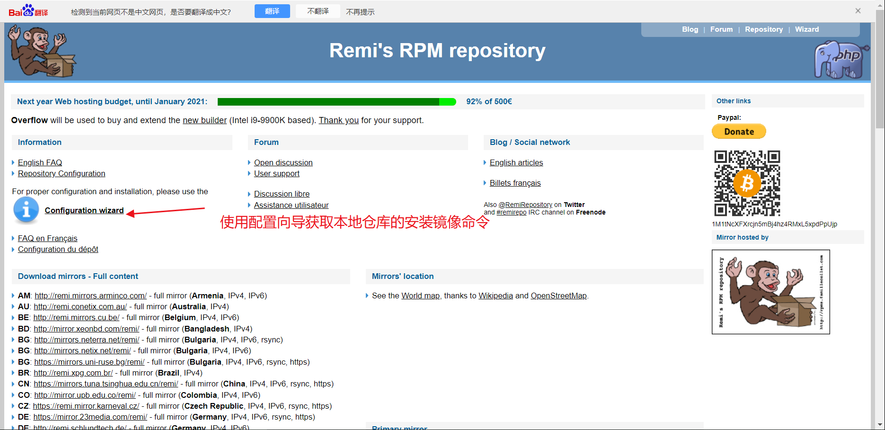Open English articles link

516,162
